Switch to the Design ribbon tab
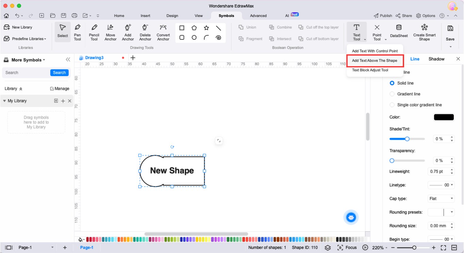Image resolution: width=464 pixels, height=253 pixels. point(172,16)
